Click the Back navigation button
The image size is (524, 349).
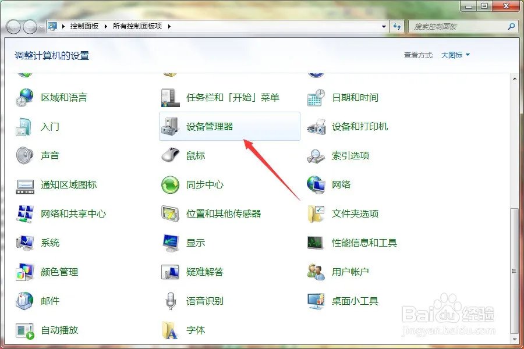tap(13, 26)
